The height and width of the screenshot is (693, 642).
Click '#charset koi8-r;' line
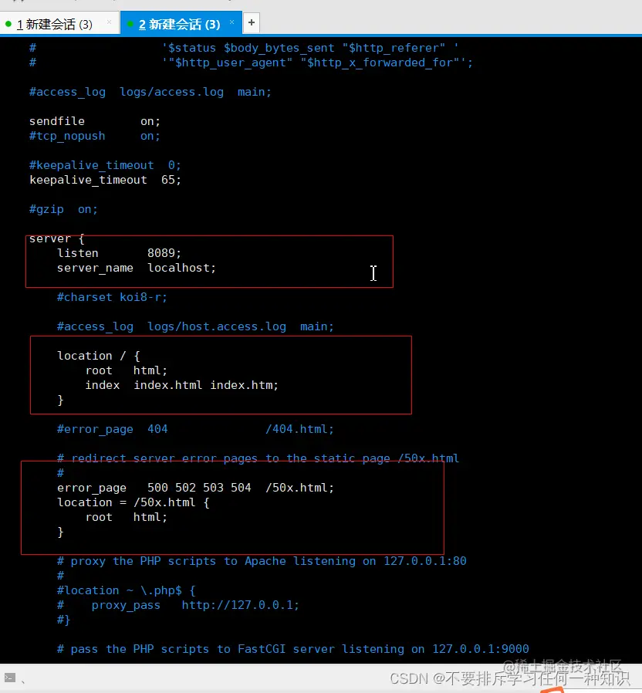tap(112, 297)
